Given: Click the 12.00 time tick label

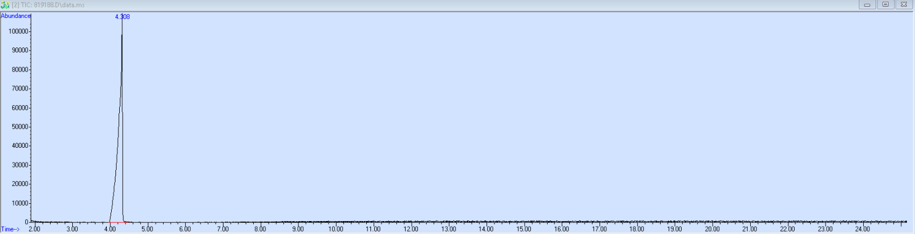Looking at the screenshot, I should click(411, 229).
